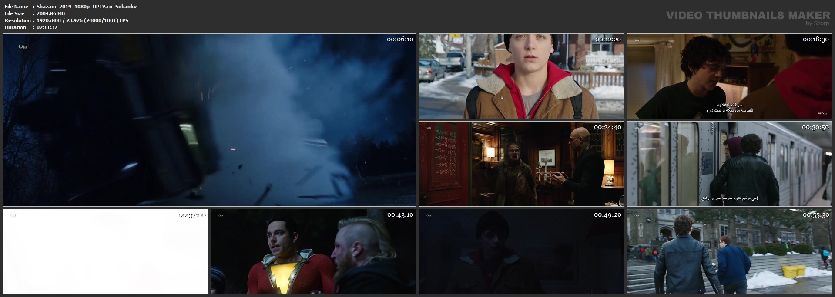This screenshot has width=835, height=297.
Task: Click the 00:06:10 timestamp label
Action: 400,39
